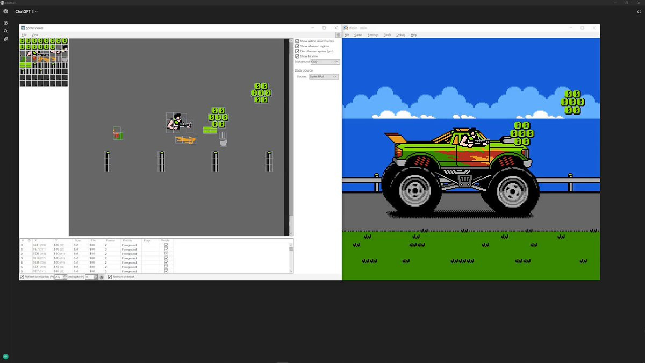
Task: Open the Background color dropdown
Action: click(x=325, y=62)
